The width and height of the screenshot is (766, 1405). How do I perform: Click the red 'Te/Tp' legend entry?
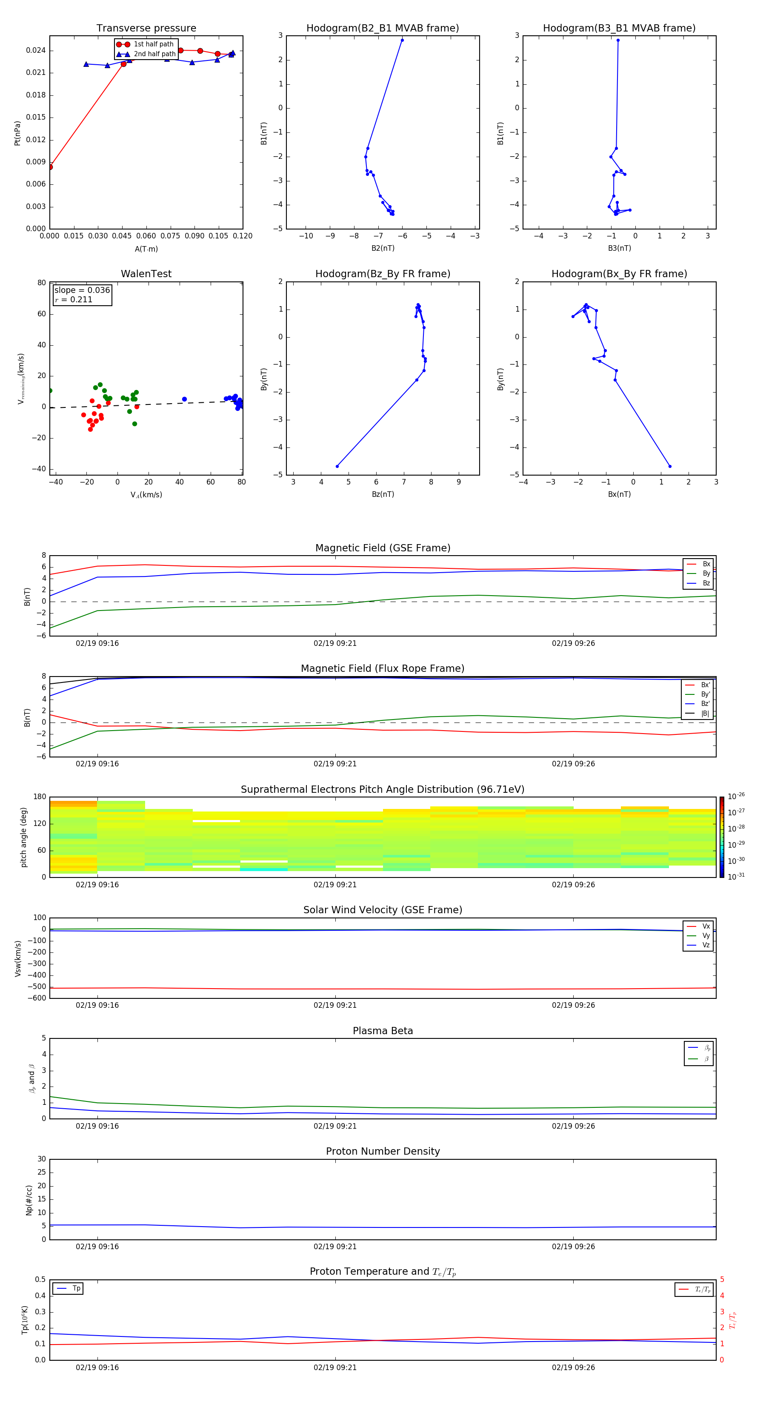pos(695,1289)
